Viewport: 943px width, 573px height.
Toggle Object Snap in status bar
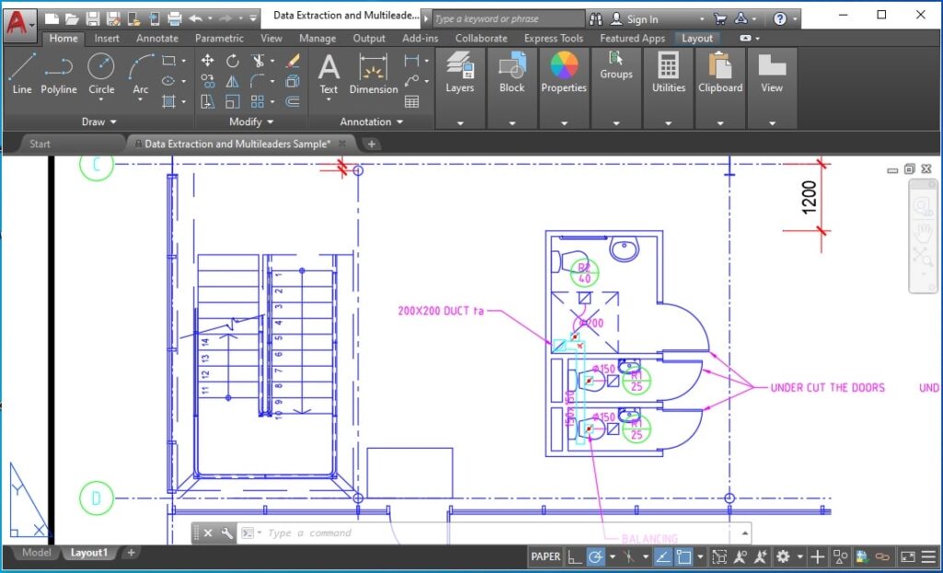[x=684, y=556]
